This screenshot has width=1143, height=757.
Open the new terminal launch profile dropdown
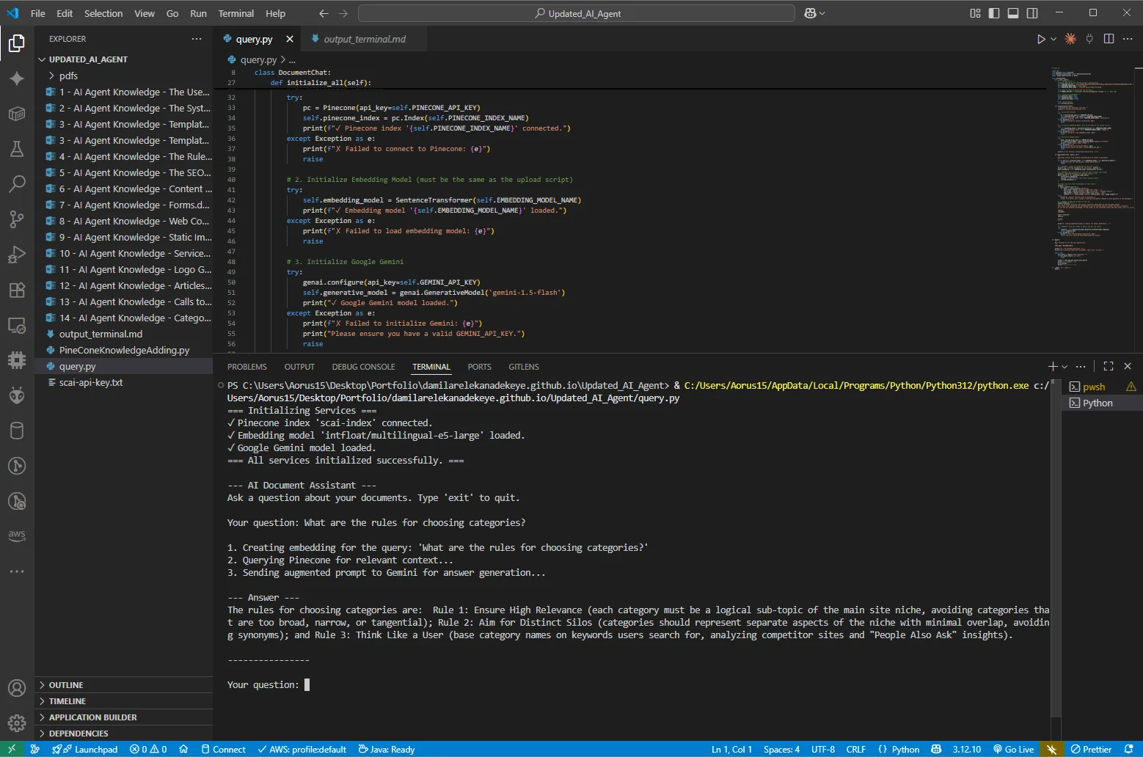[x=1065, y=367]
